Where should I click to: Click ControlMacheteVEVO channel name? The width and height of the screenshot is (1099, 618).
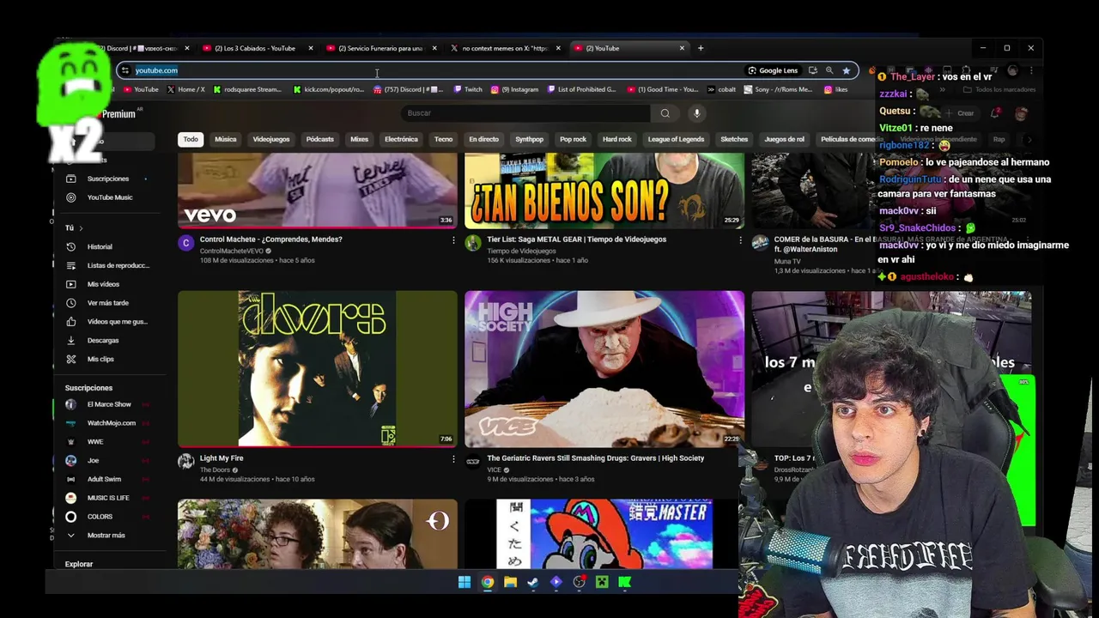click(x=231, y=251)
